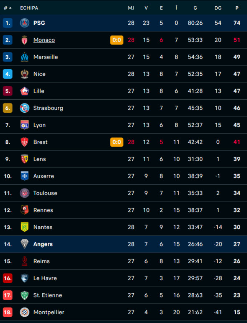Image resolution: width=247 pixels, height=323 pixels.
Task: Click the MJ matches played column header
Action: coord(131,8)
